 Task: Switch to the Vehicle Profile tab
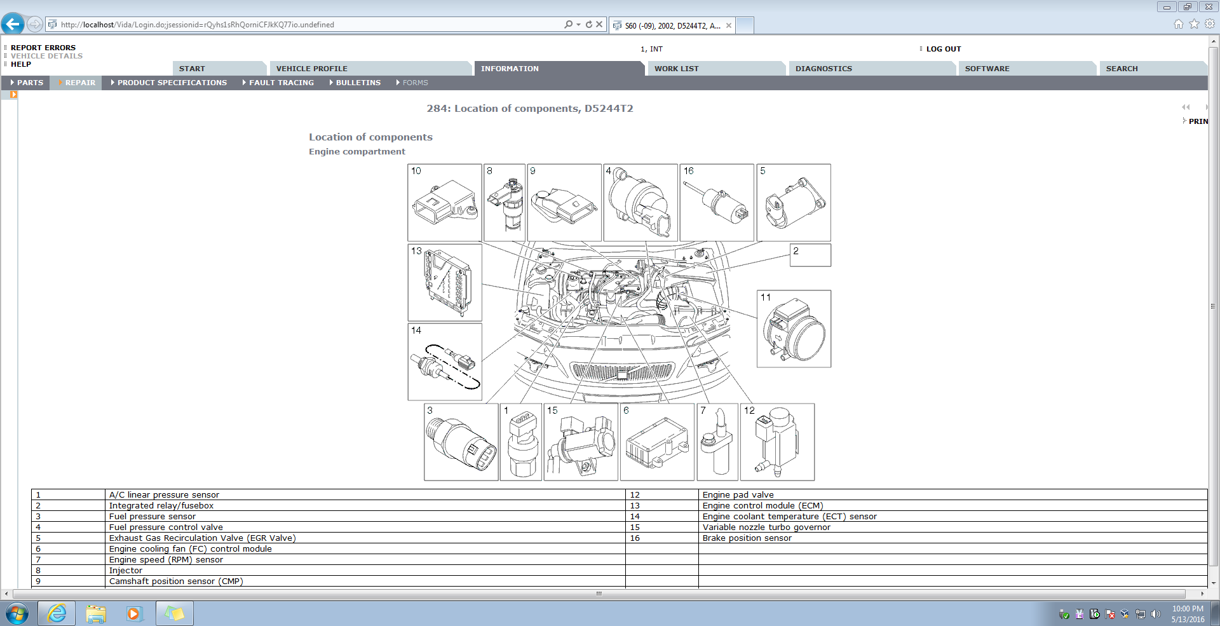[311, 69]
